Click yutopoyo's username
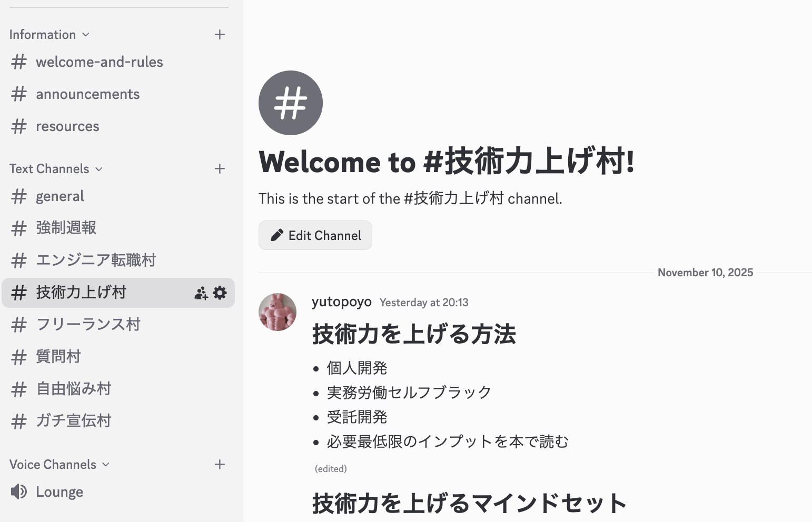This screenshot has width=812, height=522. [x=341, y=302]
